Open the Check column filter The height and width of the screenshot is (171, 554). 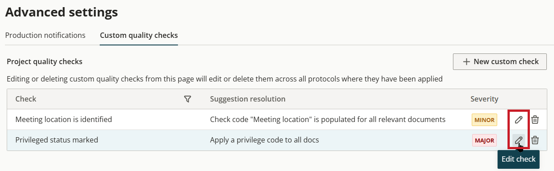point(188,99)
